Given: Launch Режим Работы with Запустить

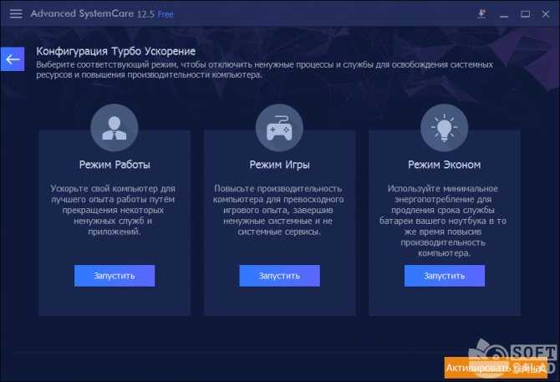Looking at the screenshot, I should 115,276.
